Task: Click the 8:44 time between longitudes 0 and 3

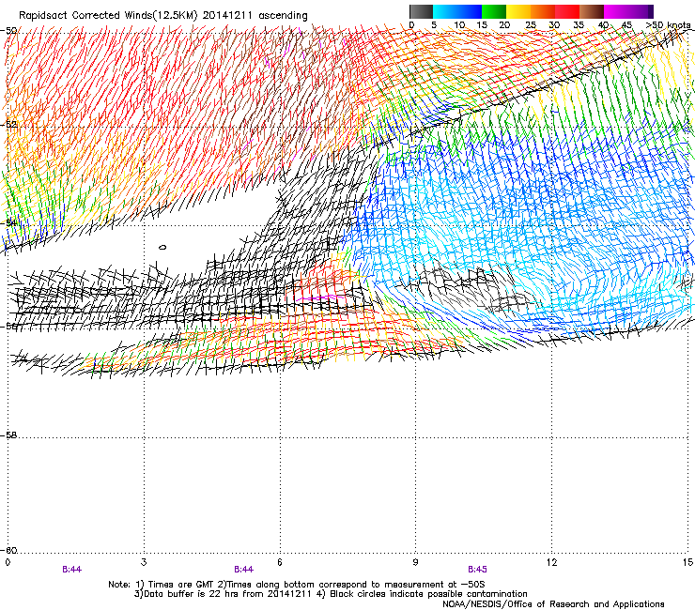Action: coord(71,570)
